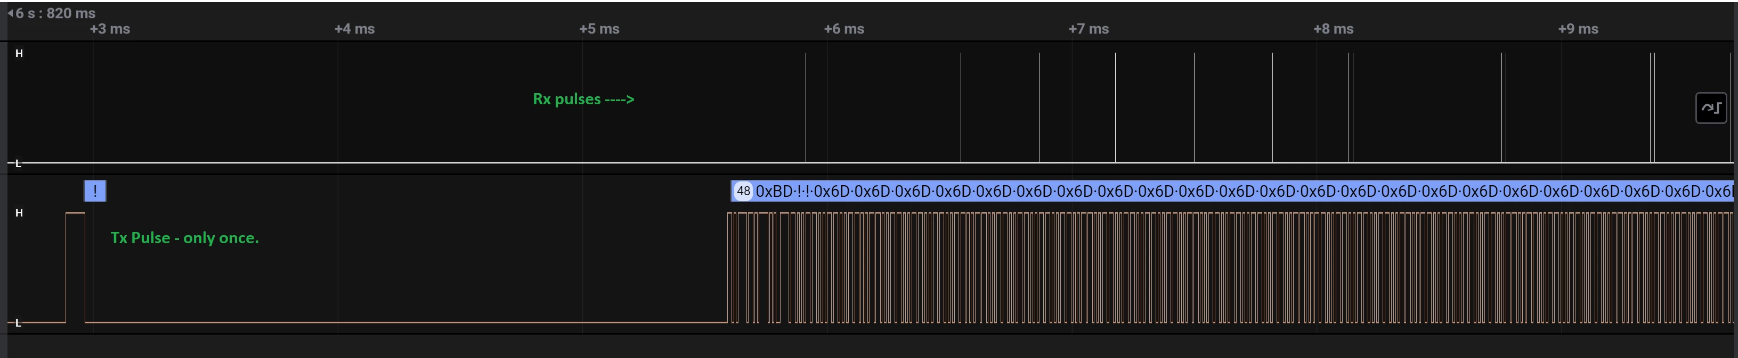Click the +8 ms timeline marker
The height and width of the screenshot is (358, 1738).
[x=1333, y=29]
